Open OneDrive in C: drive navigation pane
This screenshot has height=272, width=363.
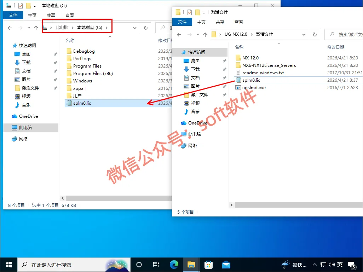[x=28, y=116]
